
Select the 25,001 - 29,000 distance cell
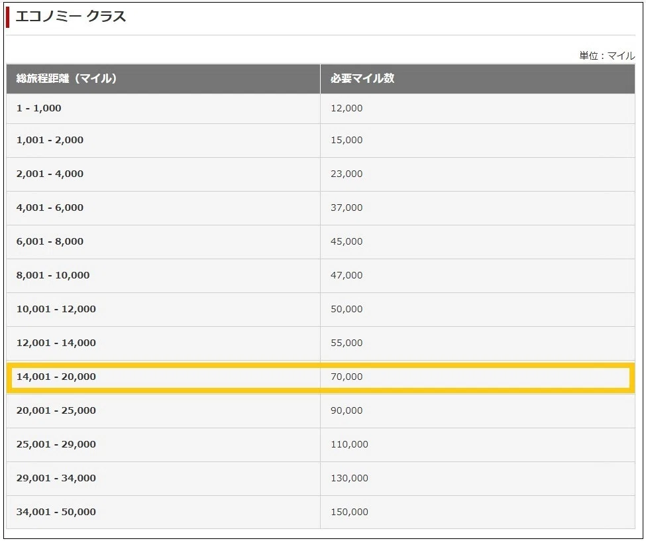pos(163,444)
